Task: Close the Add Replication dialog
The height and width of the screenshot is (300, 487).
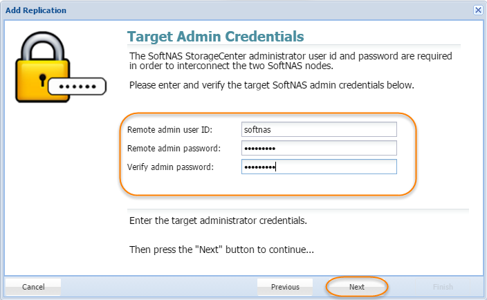Action: pyautogui.click(x=478, y=10)
